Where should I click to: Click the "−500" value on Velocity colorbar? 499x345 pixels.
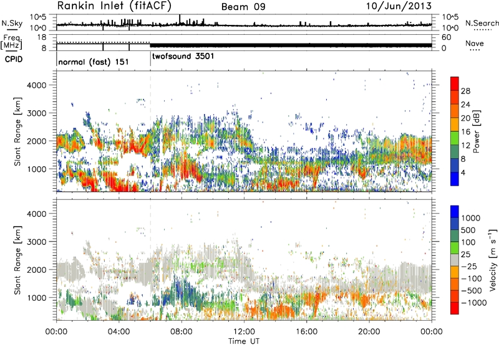(x=472, y=290)
